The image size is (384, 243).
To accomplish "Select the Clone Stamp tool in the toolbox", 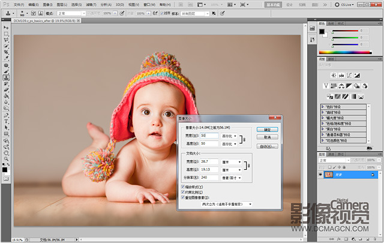I will [x=6, y=77].
